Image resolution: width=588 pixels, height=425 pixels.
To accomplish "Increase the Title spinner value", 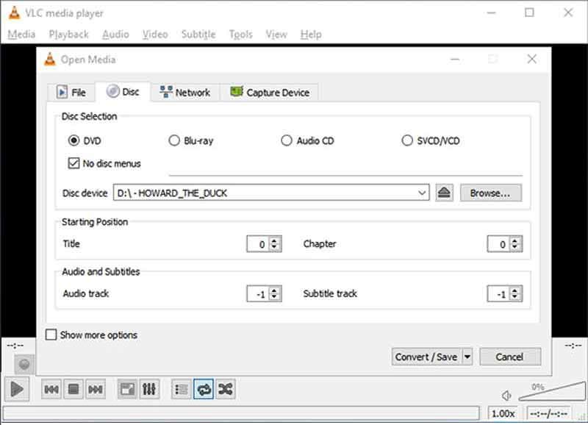I will point(274,240).
